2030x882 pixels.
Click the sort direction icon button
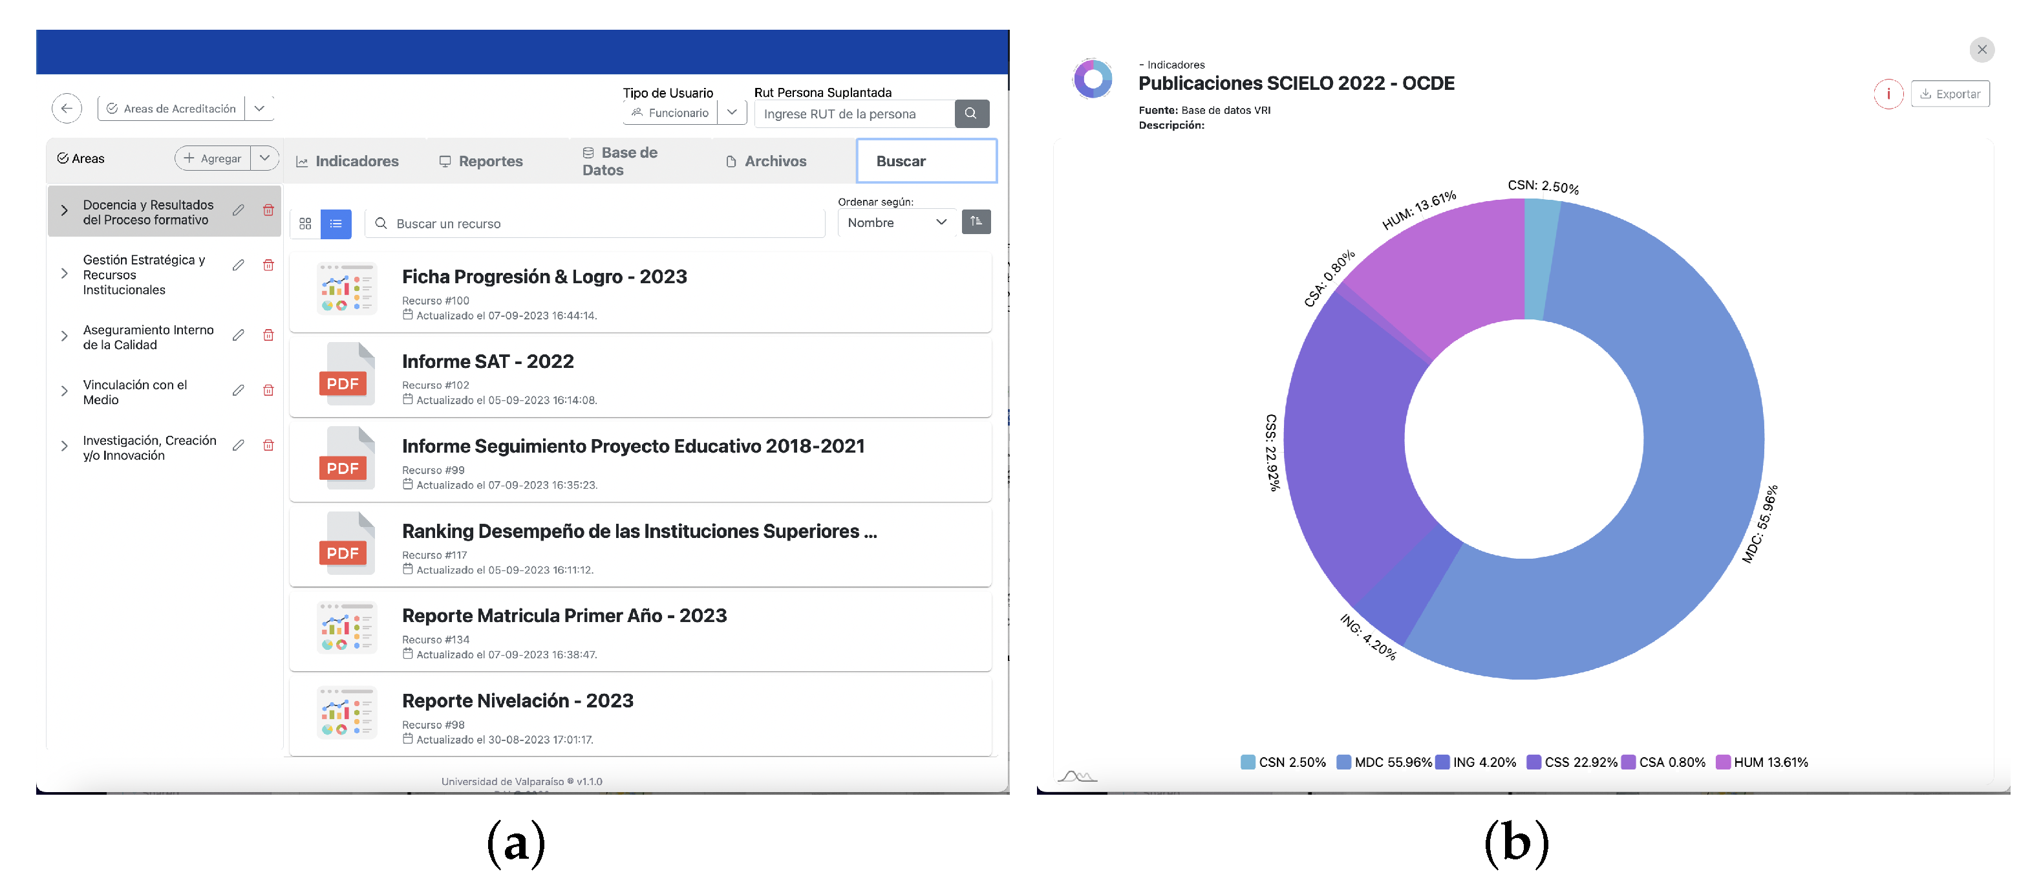[x=976, y=222]
